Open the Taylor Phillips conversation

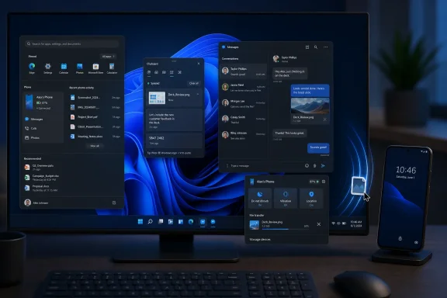[x=244, y=71]
